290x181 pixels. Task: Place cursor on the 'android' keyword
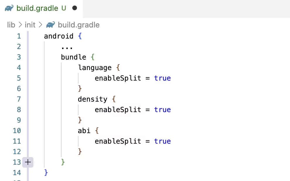pos(59,36)
